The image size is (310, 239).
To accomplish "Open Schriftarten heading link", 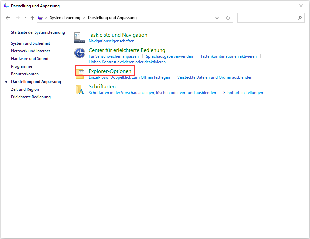I will pos(102,87).
